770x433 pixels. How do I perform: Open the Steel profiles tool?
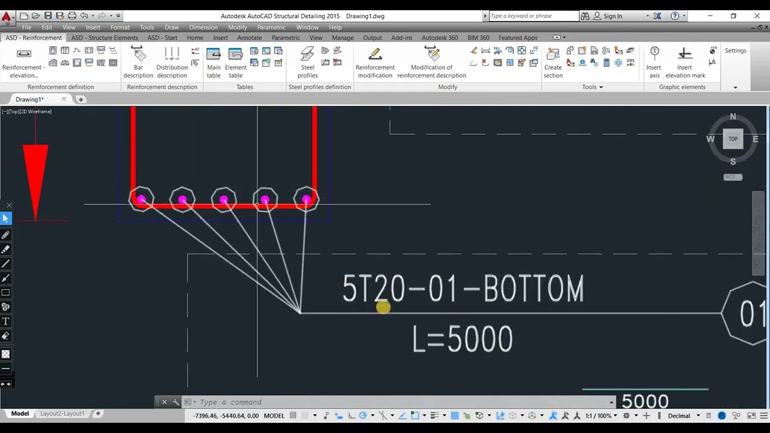tap(307, 62)
